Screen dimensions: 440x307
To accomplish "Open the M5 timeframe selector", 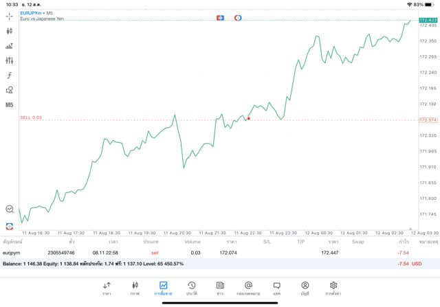I will coord(10,105).
